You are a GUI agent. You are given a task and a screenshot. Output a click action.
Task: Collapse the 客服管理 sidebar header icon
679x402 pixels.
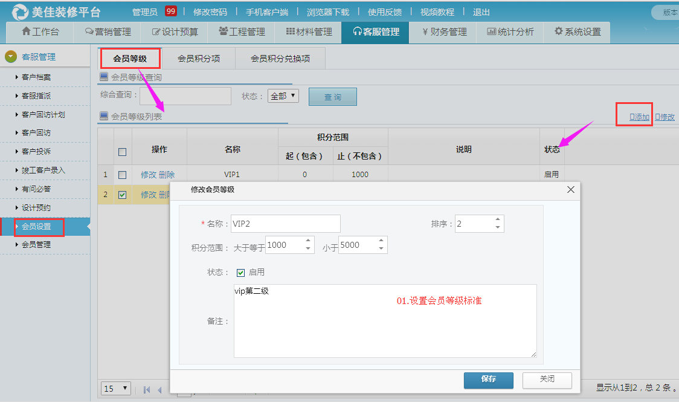[x=10, y=57]
